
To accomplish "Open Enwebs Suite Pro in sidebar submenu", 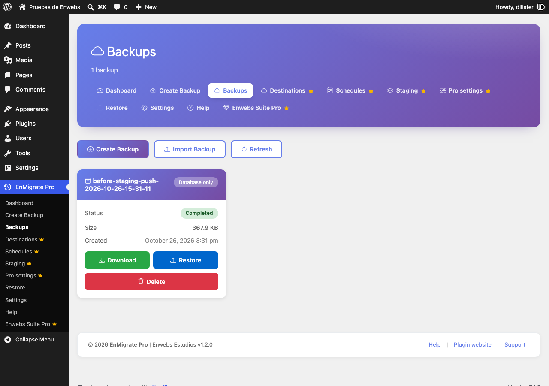I will pos(31,324).
